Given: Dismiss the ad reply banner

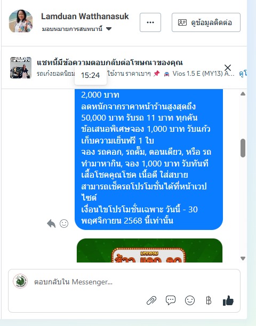Looking at the screenshot, I should point(228,68).
